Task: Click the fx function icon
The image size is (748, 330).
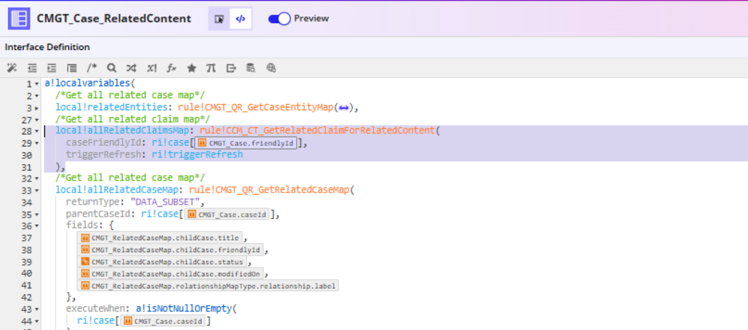Action: (171, 68)
